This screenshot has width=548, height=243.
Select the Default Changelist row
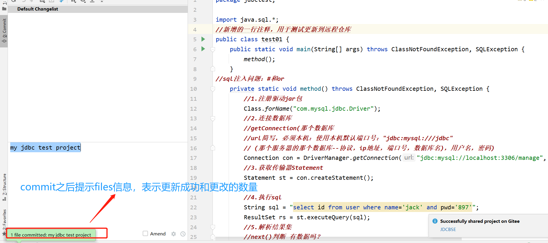point(98,9)
